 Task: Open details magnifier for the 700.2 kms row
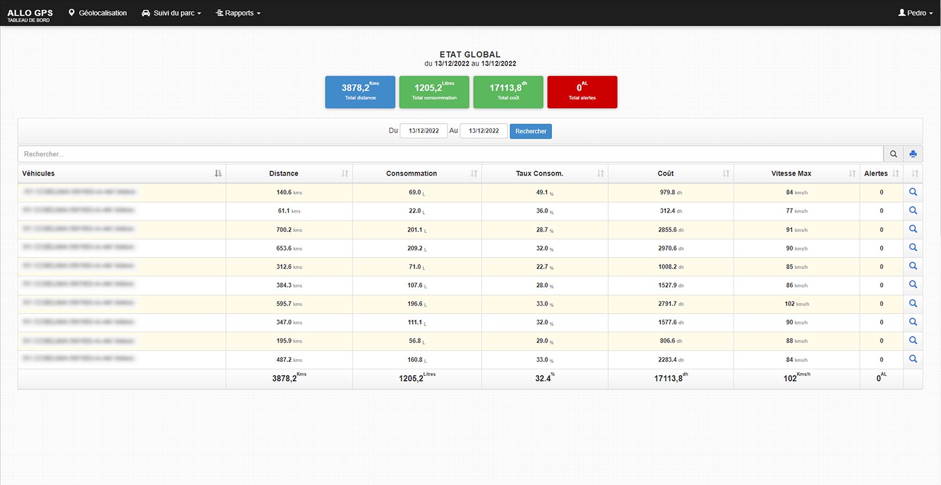point(913,229)
